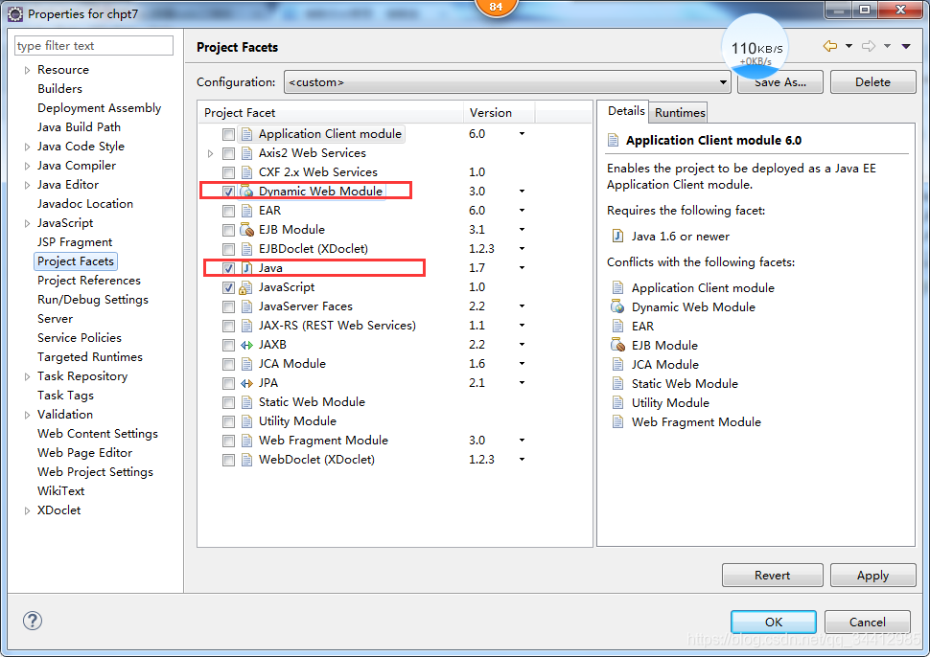
Task: Switch to the Runtimes tab
Action: [680, 113]
